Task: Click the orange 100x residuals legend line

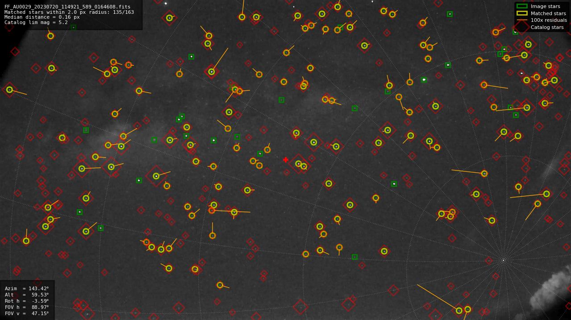Action: pos(522,20)
